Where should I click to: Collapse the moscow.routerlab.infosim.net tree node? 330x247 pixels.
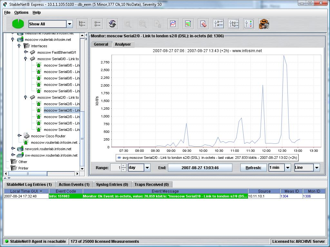pyautogui.click(x=13, y=39)
